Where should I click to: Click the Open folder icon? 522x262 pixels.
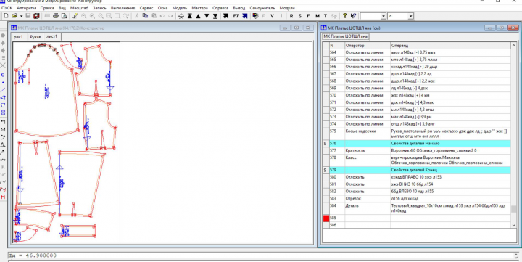[x=14, y=16]
